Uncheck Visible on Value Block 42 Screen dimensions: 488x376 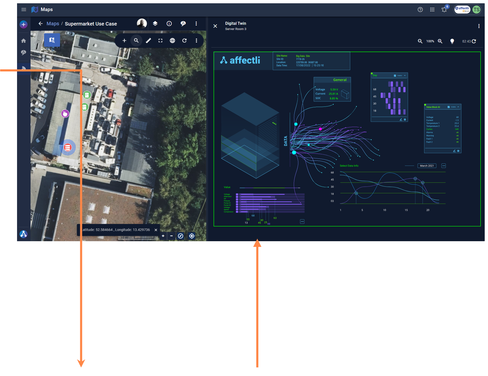[x=449, y=107]
